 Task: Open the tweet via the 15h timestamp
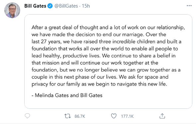point(86,6)
